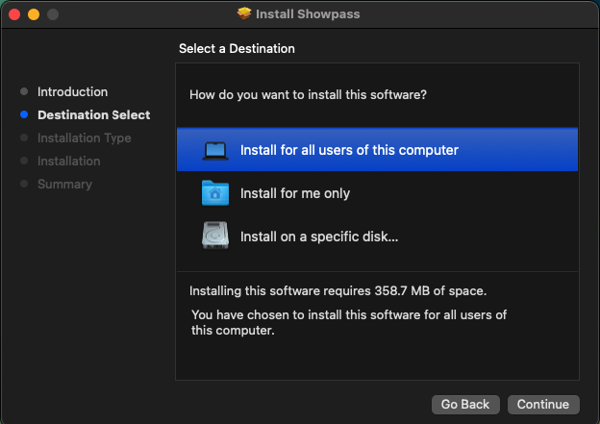Select Introduction step in sidebar

73,92
